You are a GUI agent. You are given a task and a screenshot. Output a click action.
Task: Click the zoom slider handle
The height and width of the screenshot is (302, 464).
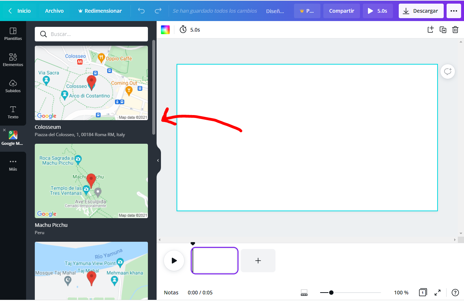tap(331, 293)
